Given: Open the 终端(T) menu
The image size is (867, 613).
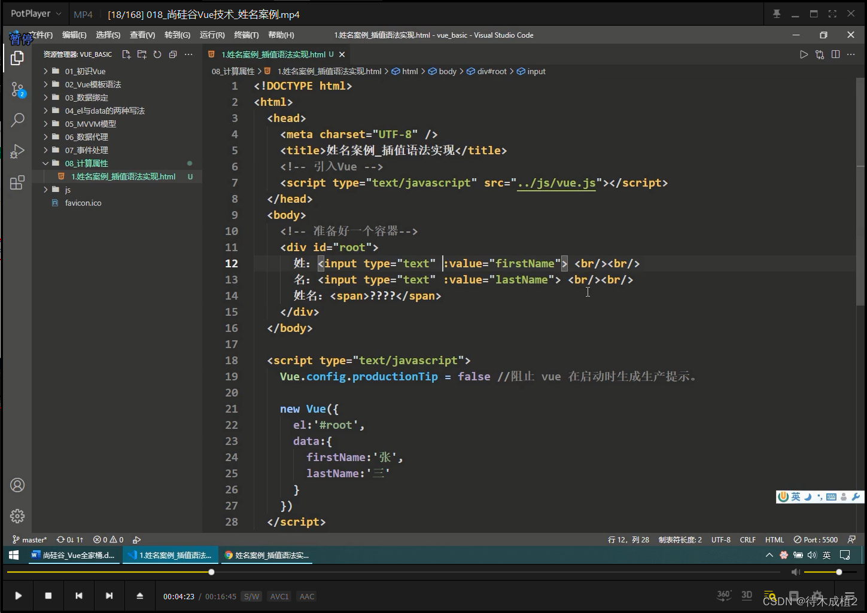Looking at the screenshot, I should click(x=247, y=35).
